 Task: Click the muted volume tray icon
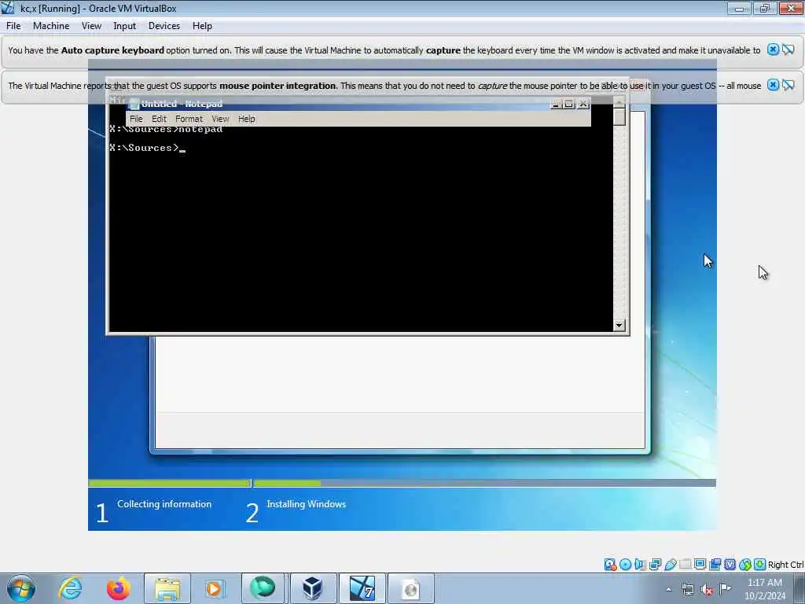tap(707, 590)
